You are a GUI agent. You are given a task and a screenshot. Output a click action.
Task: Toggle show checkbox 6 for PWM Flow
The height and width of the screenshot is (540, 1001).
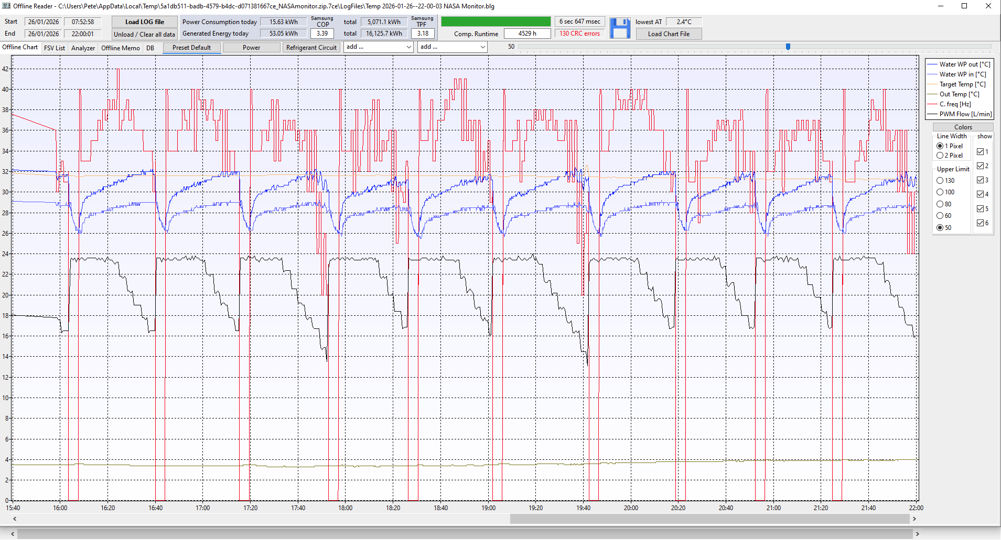981,223
